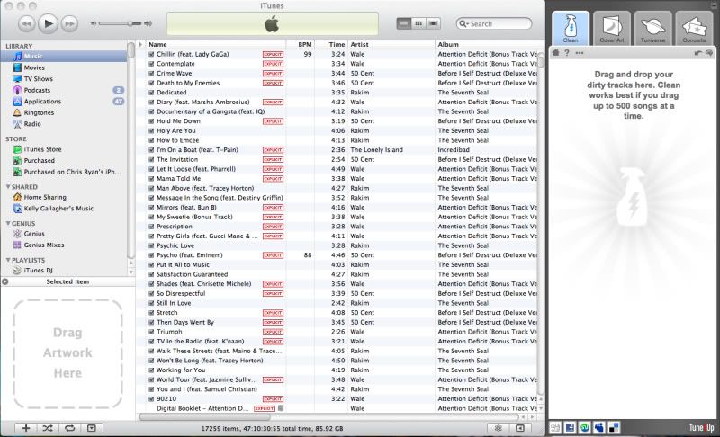Image resolution: width=720 pixels, height=437 pixels.
Task: Play the current track
Action: click(49, 23)
